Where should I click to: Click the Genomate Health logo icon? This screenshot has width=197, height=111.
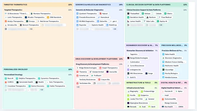click(18, 82)
